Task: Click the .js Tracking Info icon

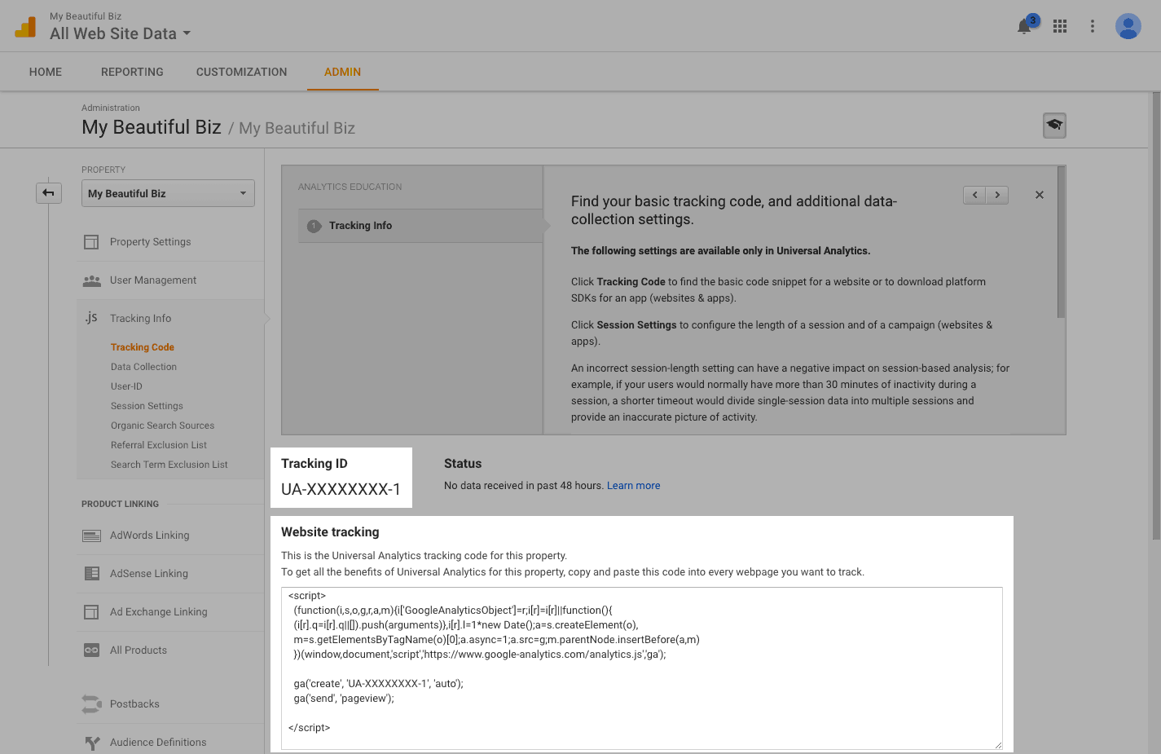Action: [x=91, y=318]
